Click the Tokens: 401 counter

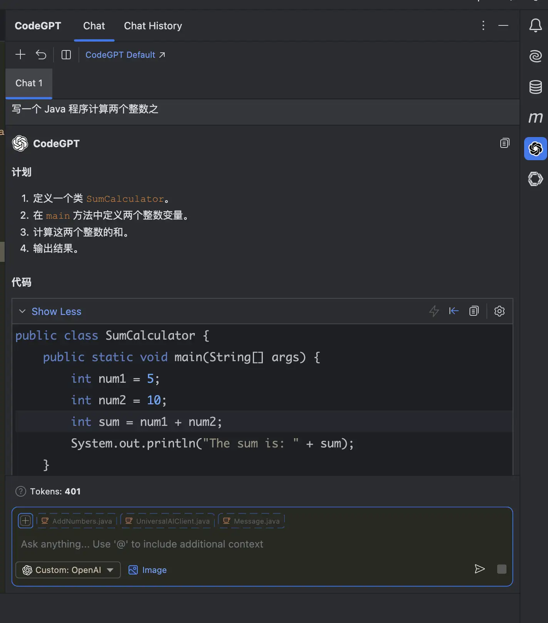coord(55,491)
